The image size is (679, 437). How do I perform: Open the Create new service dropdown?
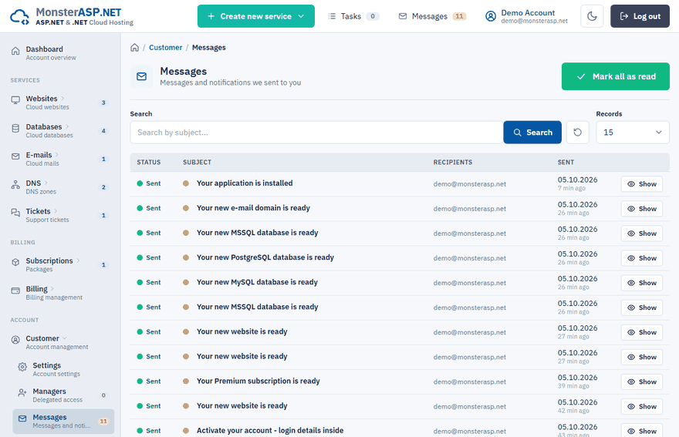[256, 16]
